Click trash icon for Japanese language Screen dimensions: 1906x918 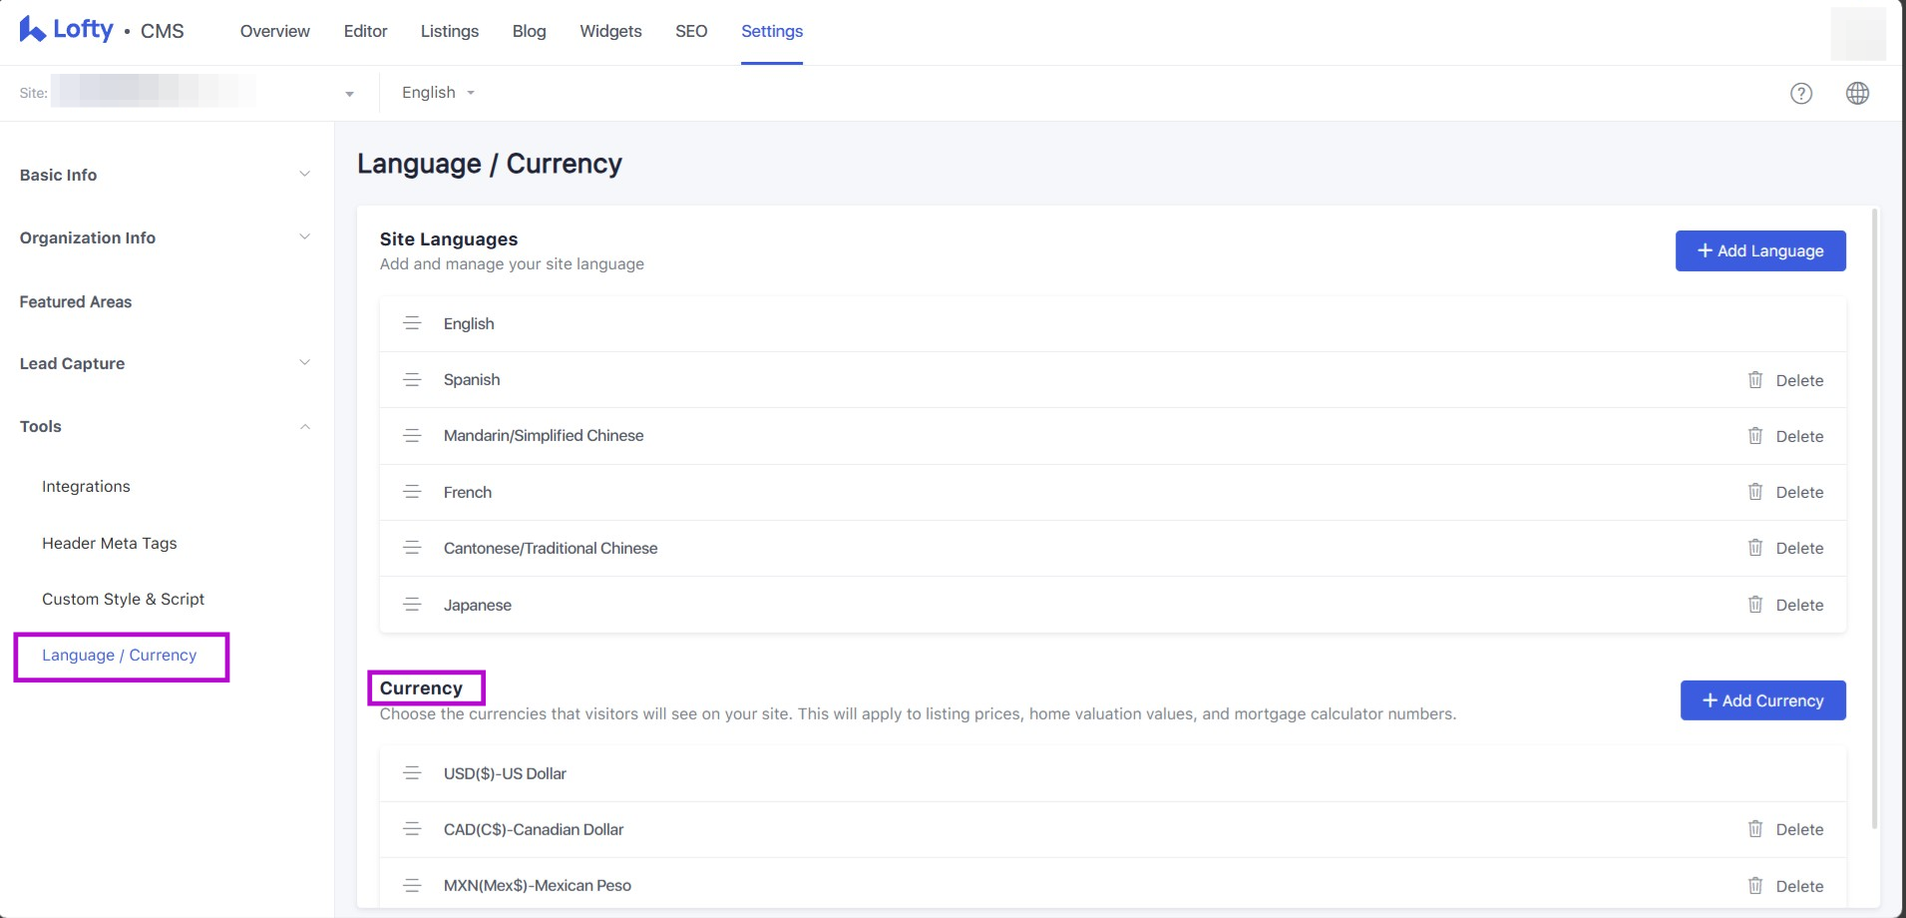click(1754, 605)
